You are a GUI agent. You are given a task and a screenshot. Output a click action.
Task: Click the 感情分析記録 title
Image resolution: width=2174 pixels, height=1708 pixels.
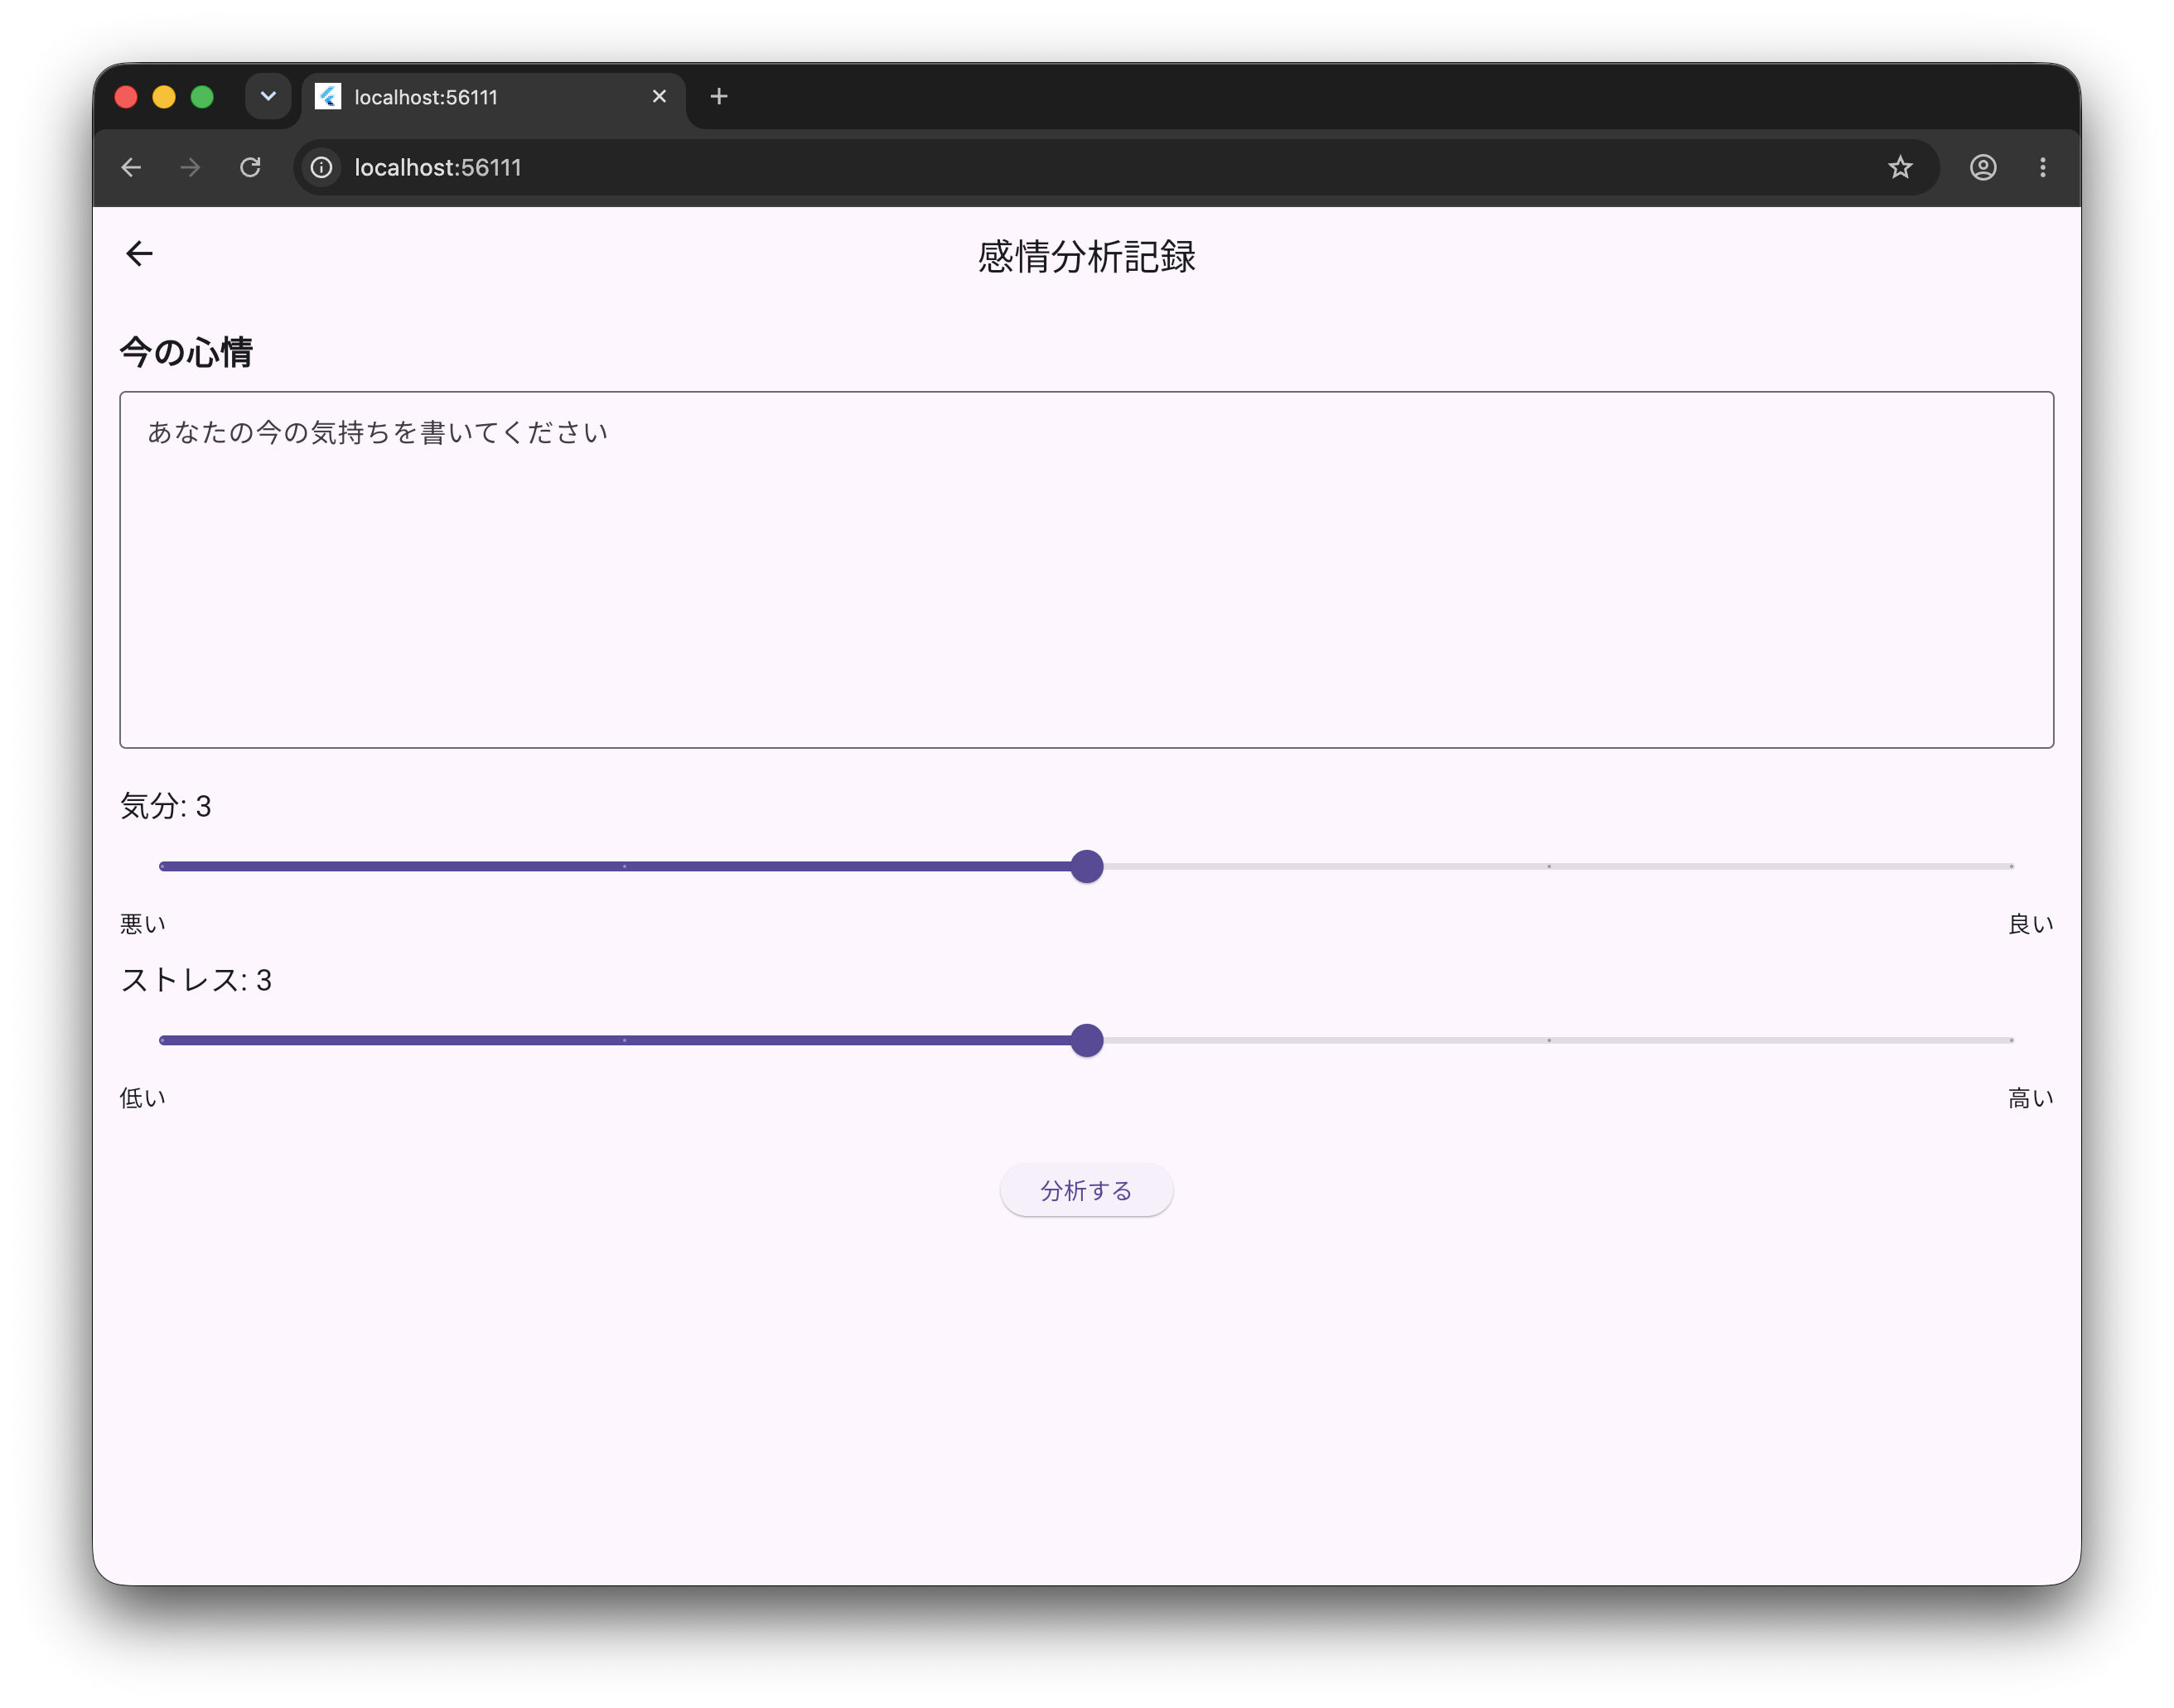[1086, 256]
